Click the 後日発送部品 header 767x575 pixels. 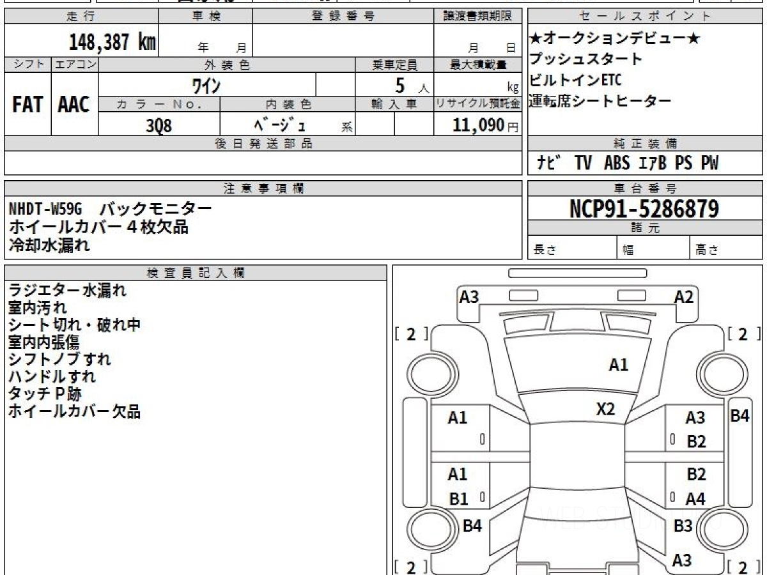(x=263, y=144)
